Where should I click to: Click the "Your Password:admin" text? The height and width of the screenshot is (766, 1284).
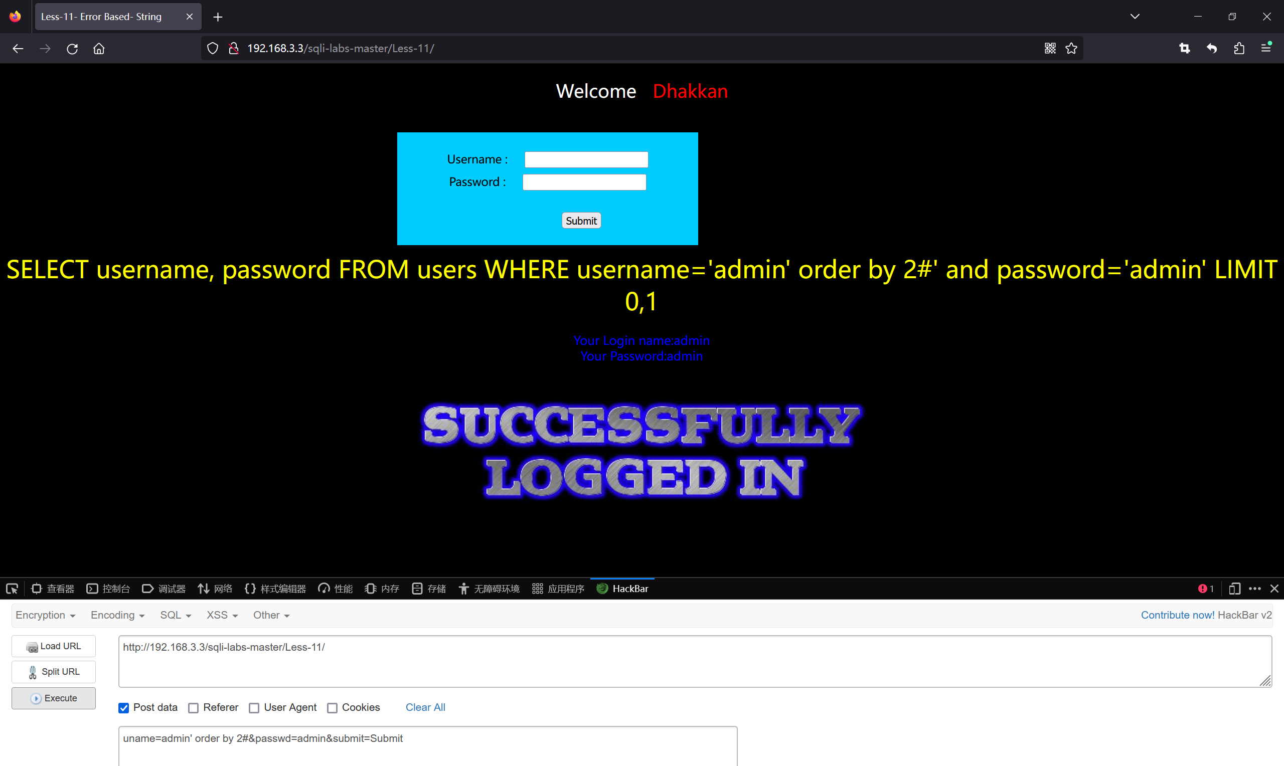(641, 356)
